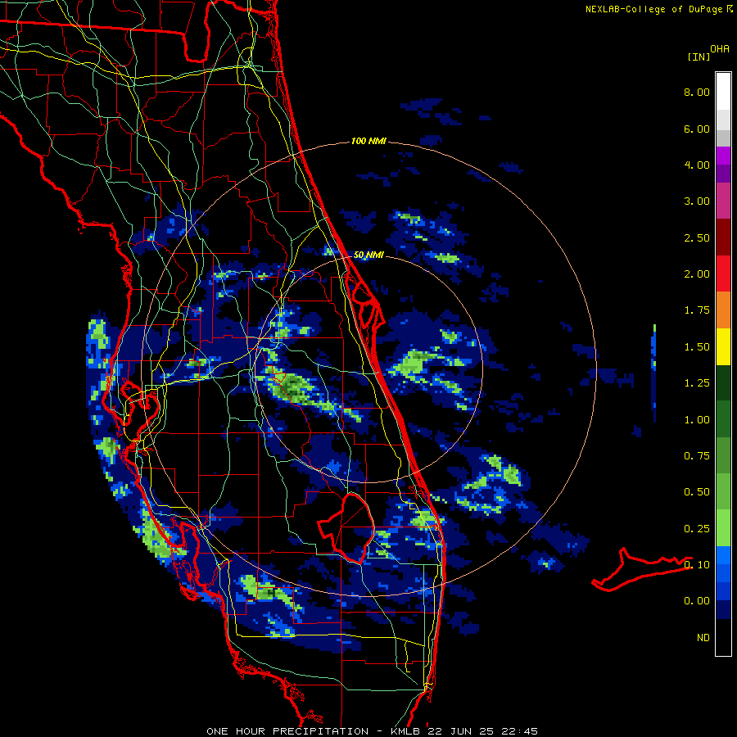Select the gray 6.00 color swatch
Screen dimensions: 737x737
coord(723,138)
